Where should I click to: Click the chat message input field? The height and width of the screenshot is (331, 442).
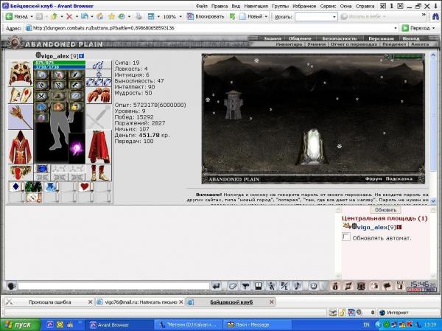click(113, 286)
